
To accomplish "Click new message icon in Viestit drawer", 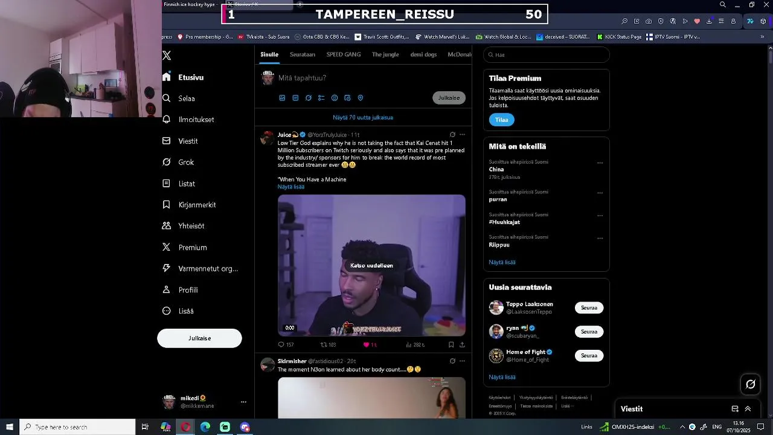I will pyautogui.click(x=735, y=409).
